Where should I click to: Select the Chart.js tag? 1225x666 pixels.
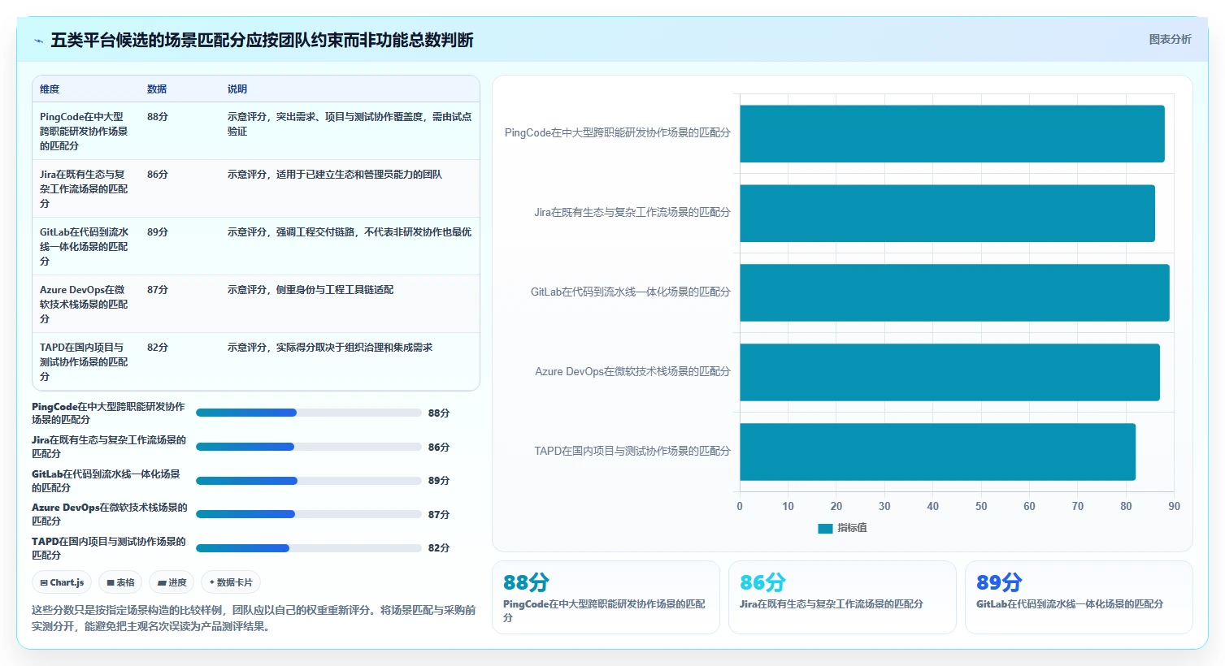63,582
